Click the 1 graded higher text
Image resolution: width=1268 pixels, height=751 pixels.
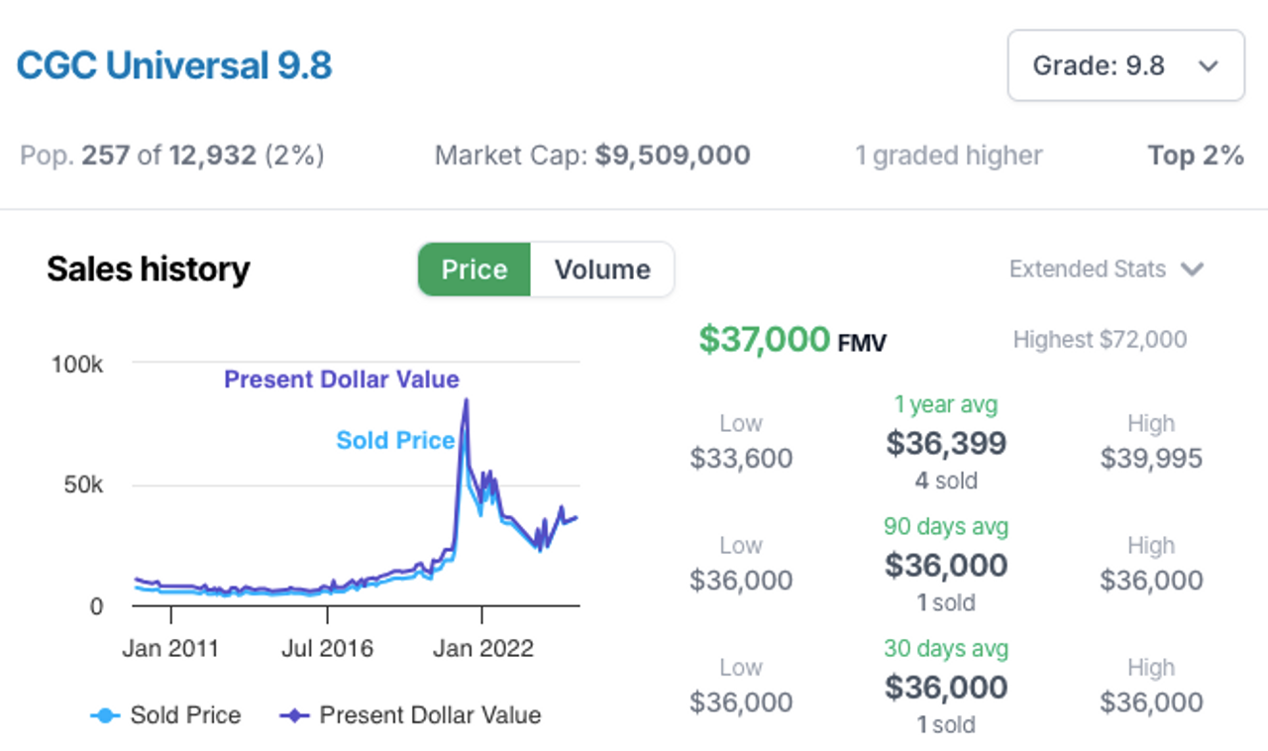pos(949,156)
